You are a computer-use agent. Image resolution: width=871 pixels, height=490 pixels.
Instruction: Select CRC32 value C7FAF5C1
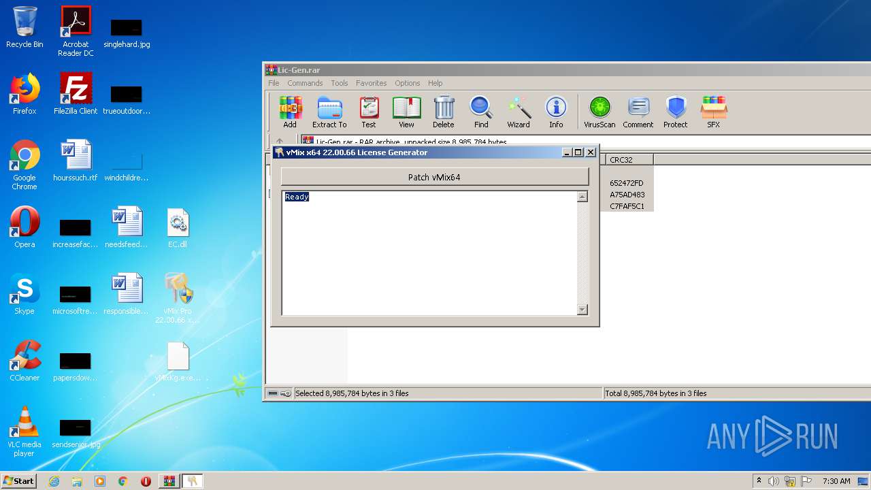coord(627,206)
